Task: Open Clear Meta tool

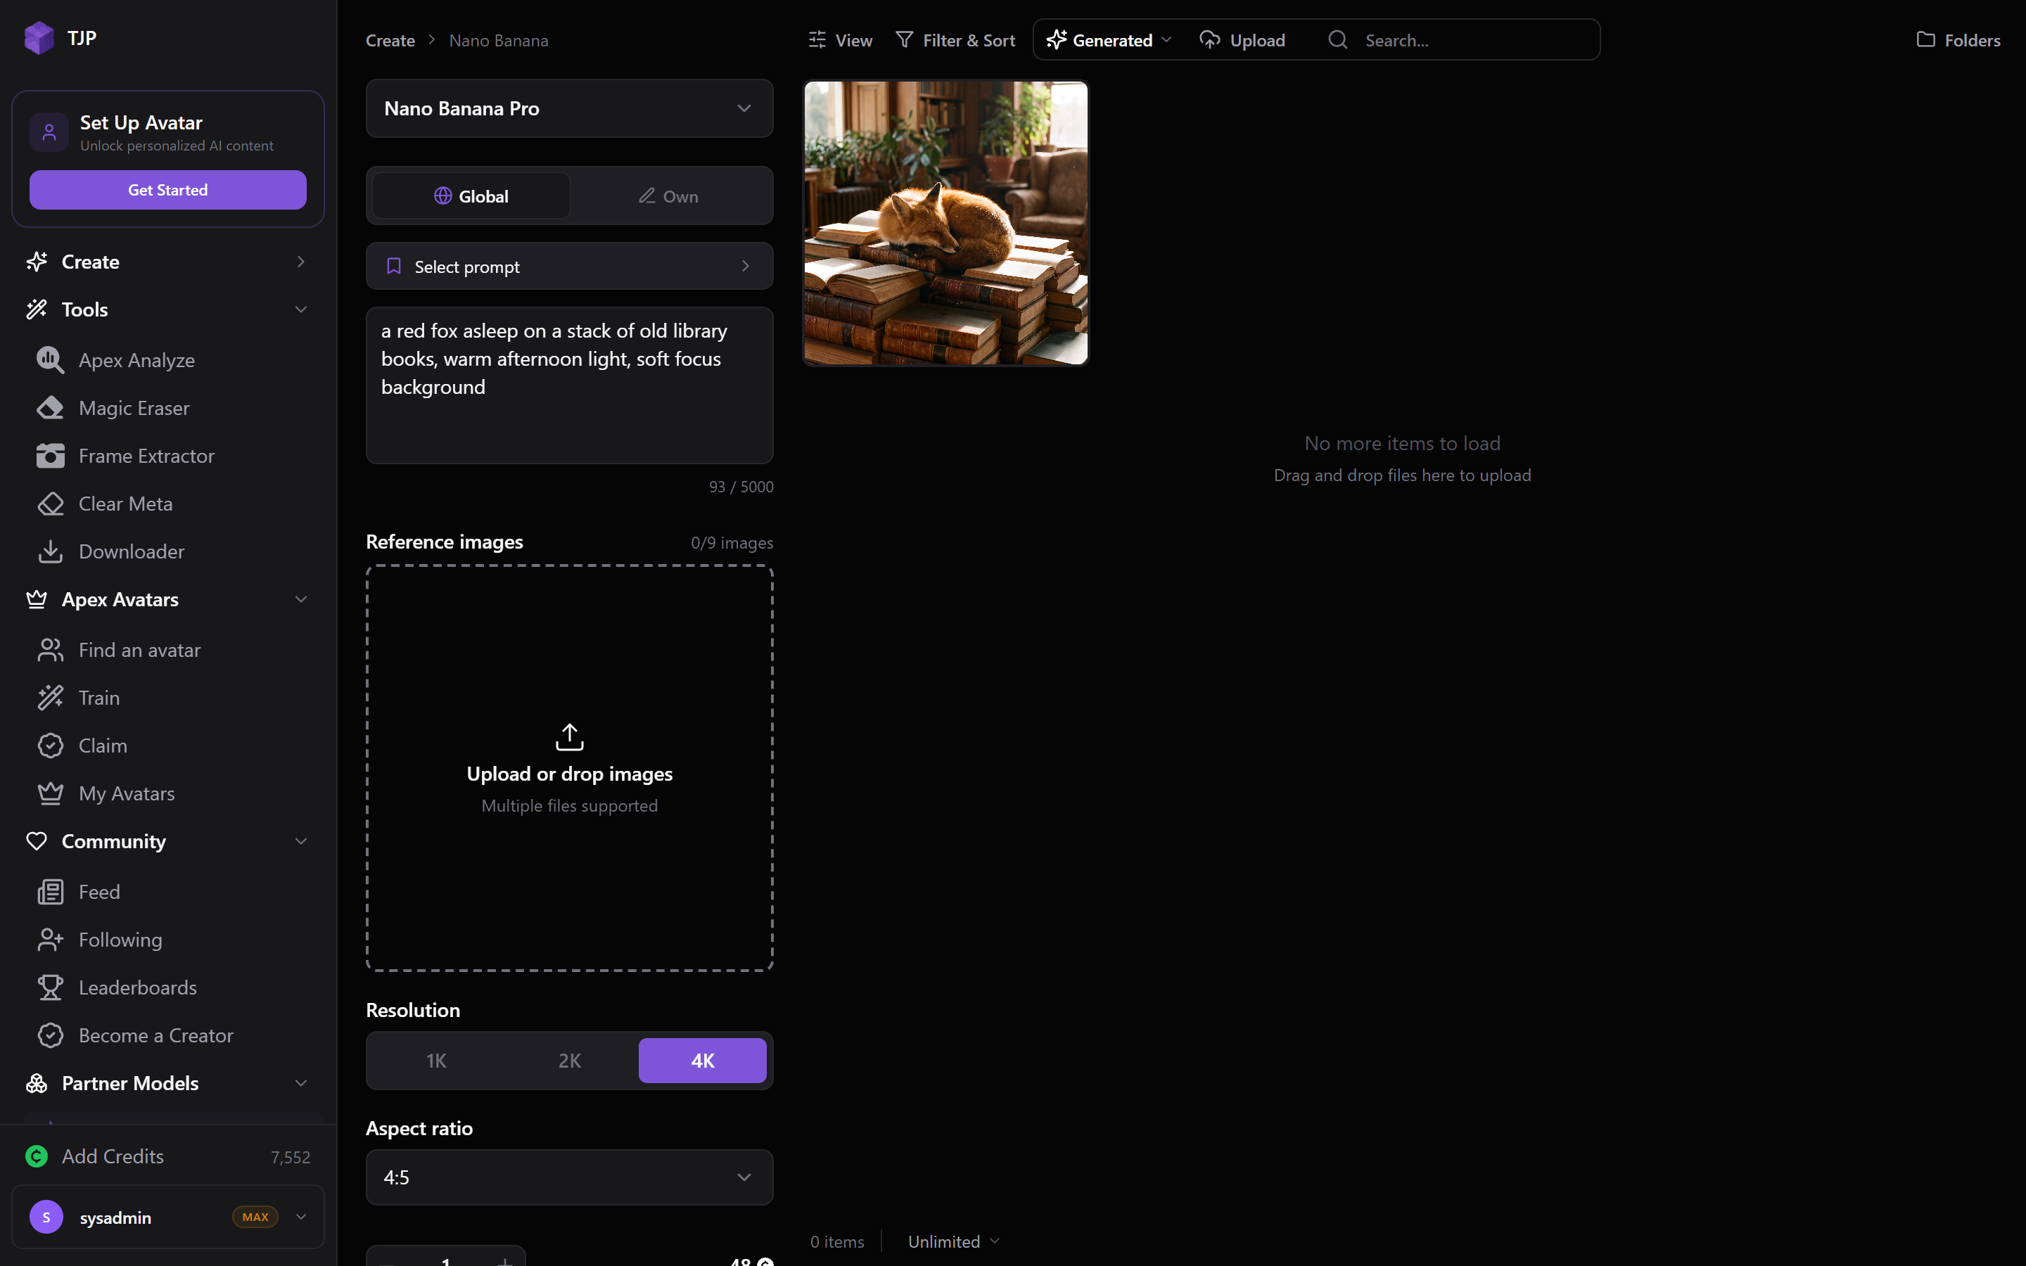Action: coord(126,503)
